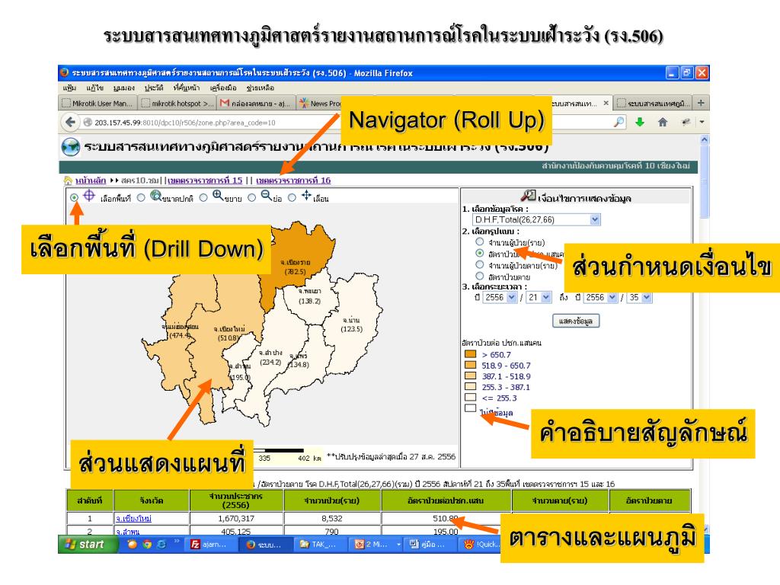Click the Firefox back arrow button
The height and width of the screenshot is (585, 780).
click(x=71, y=122)
